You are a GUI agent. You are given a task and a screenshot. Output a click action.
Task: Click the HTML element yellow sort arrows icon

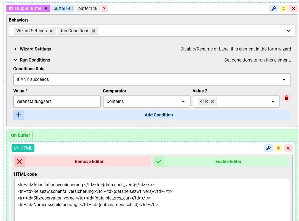pyautogui.click(x=278, y=148)
